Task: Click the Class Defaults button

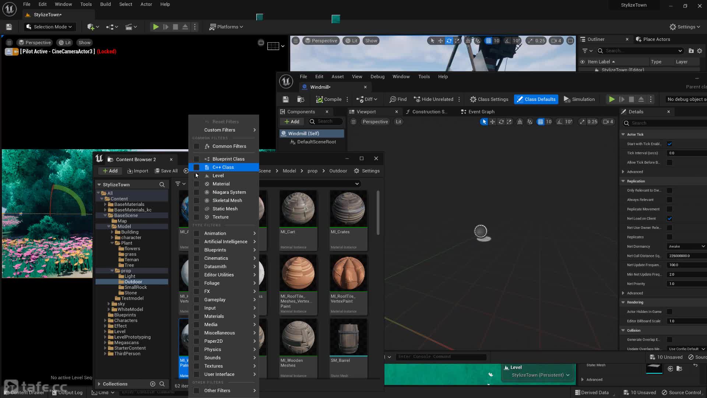Action: point(536,99)
